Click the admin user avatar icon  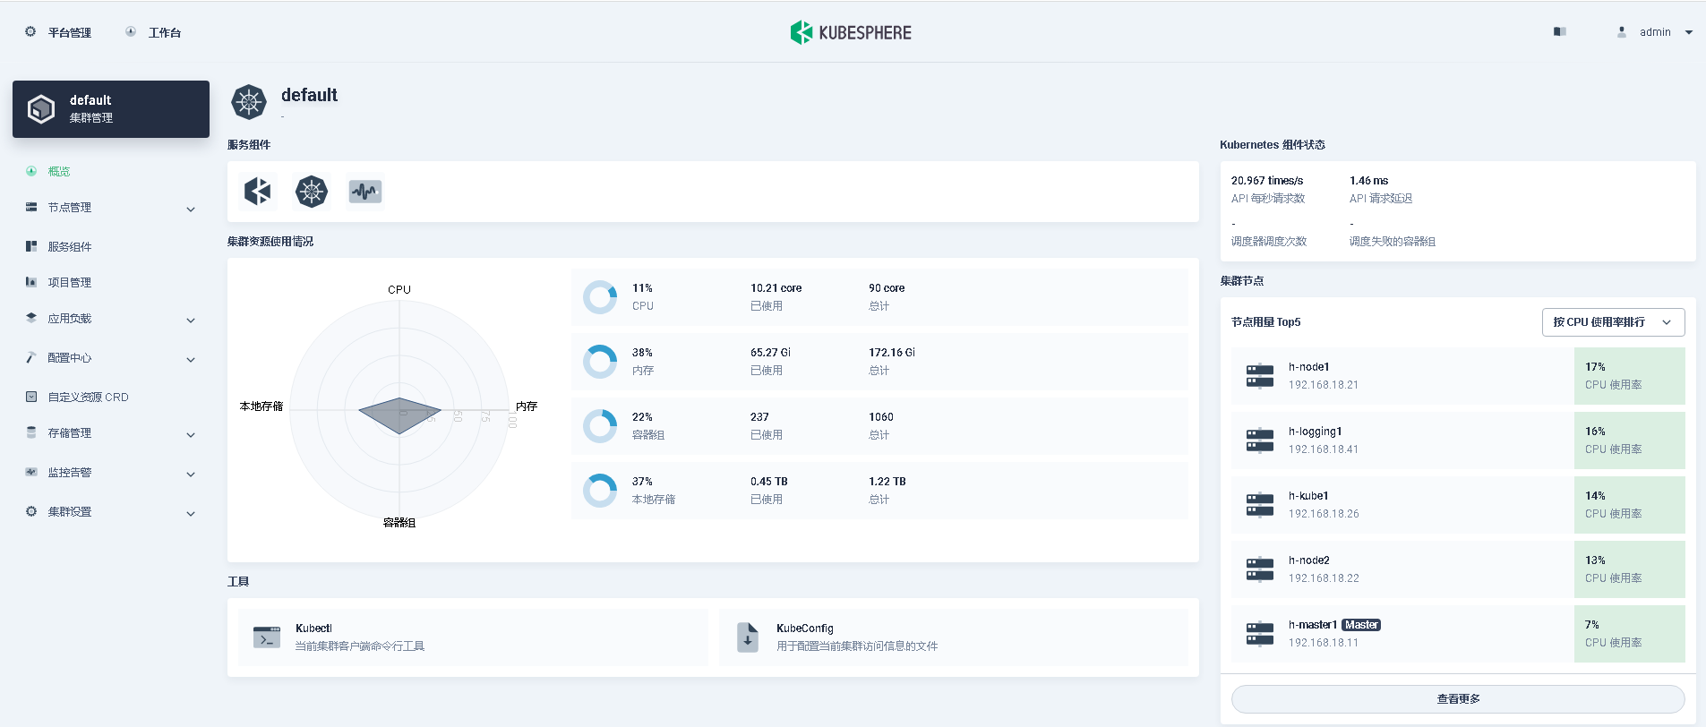pyautogui.click(x=1622, y=31)
